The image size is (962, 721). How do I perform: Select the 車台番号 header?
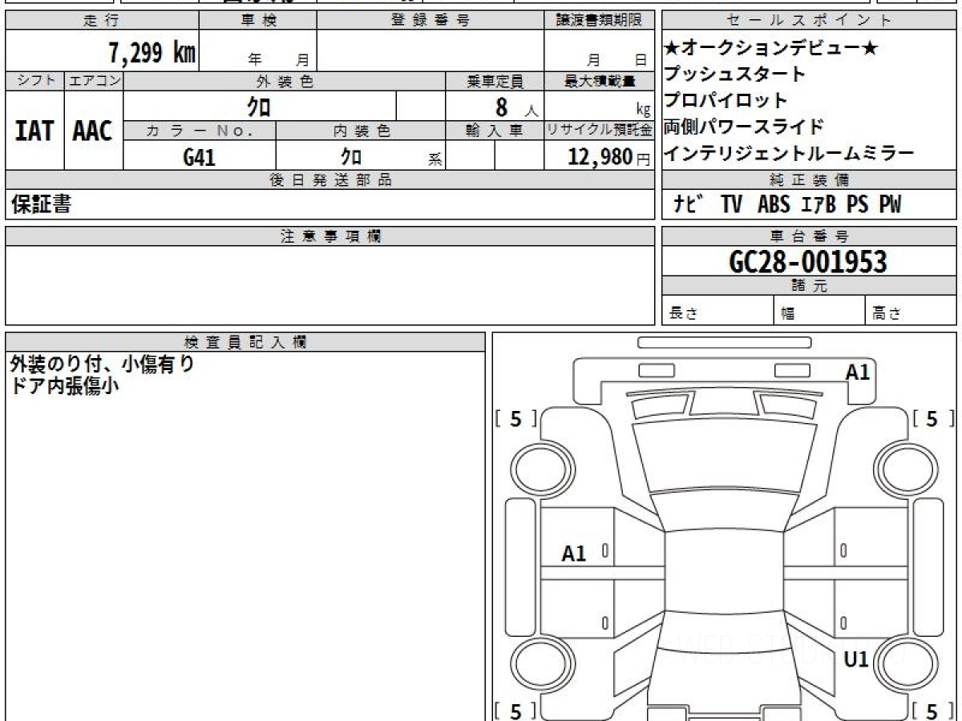(810, 236)
